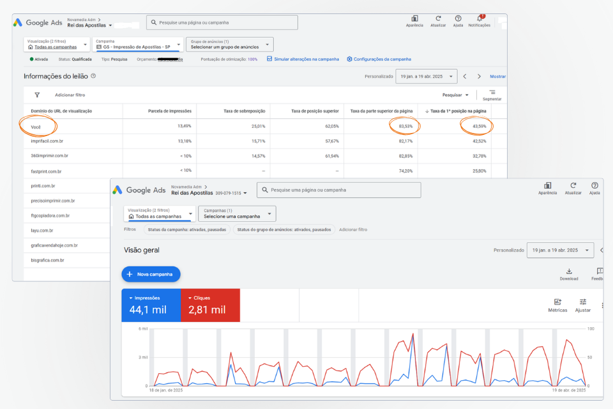Click Aparência icon in Informações do leilão window
Screen dimensions: 613x409
coord(414,19)
